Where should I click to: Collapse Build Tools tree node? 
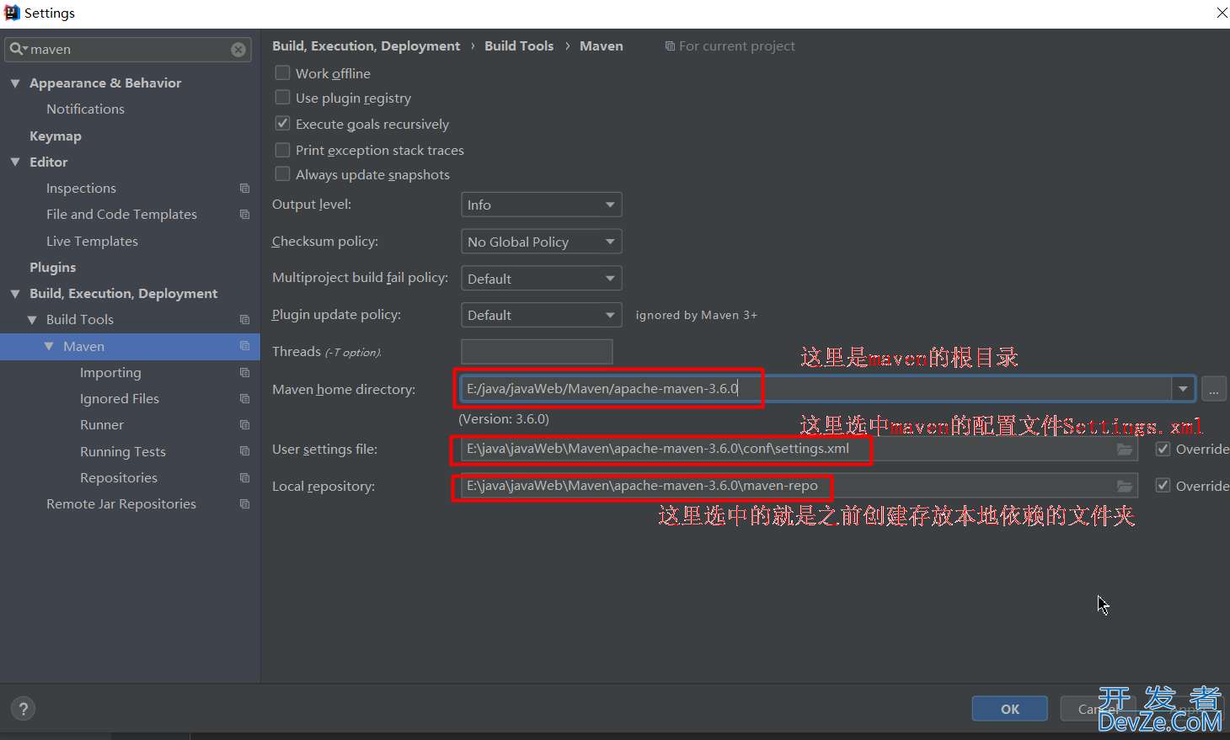32,319
